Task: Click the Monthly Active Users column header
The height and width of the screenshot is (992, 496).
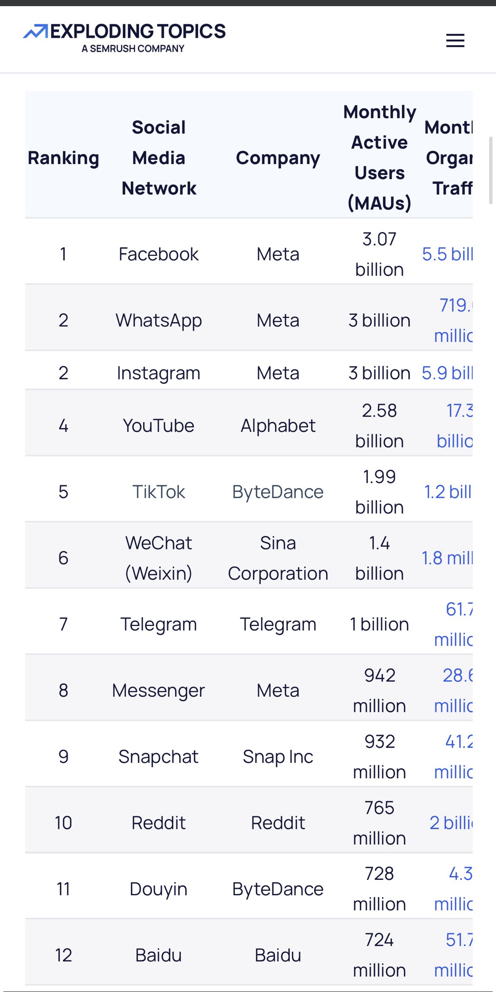Action: click(380, 157)
